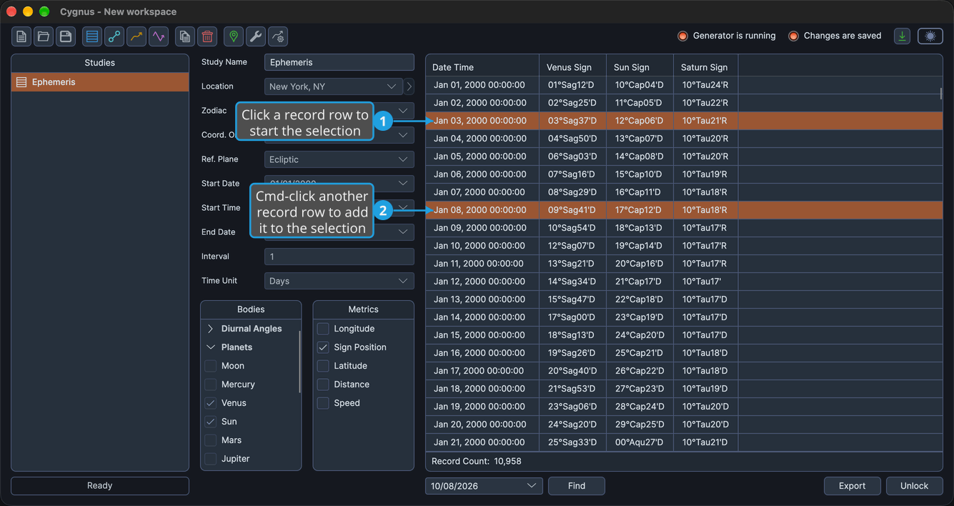Click the Ready status button
This screenshot has height=506, width=954.
[100, 486]
